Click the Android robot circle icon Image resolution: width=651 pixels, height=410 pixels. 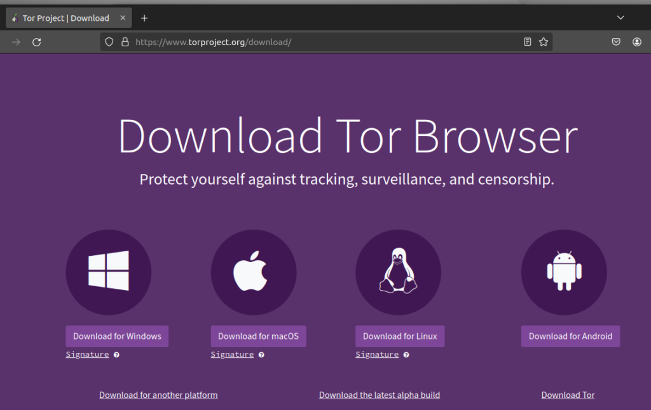click(564, 272)
